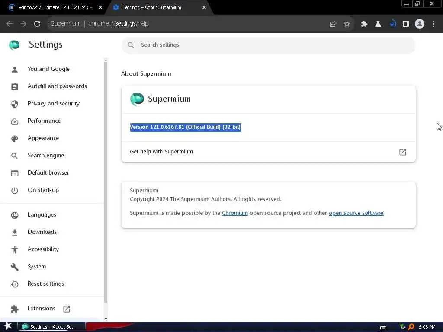Click the Accessibility figure icon
Image resolution: width=443 pixels, height=332 pixels.
[15, 249]
